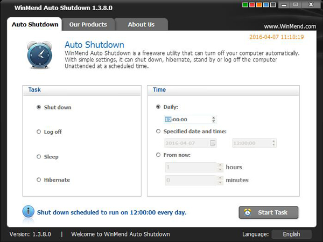Close the WinMend Auto Shutdown window
Screen dimensions: 323x242
(311, 4)
